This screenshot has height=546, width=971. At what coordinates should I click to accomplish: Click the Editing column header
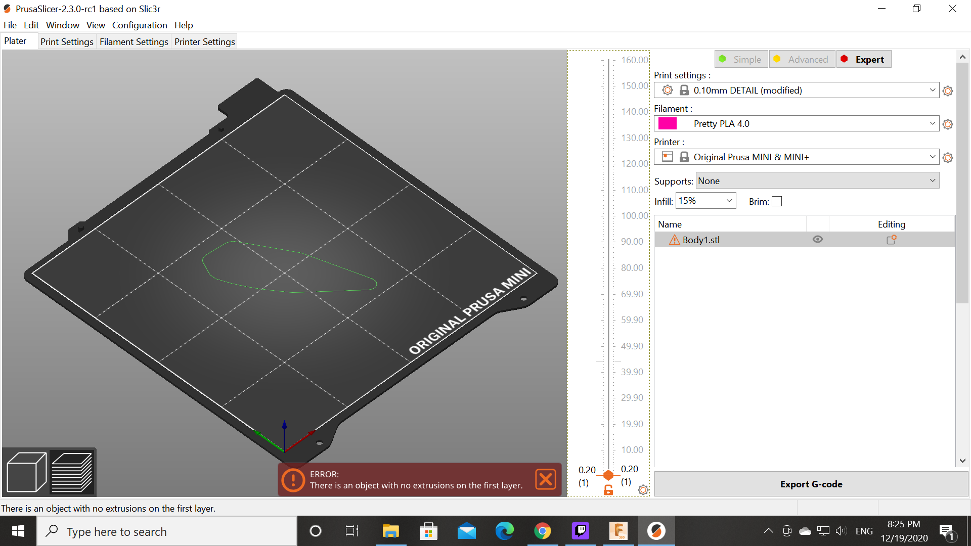tap(891, 224)
